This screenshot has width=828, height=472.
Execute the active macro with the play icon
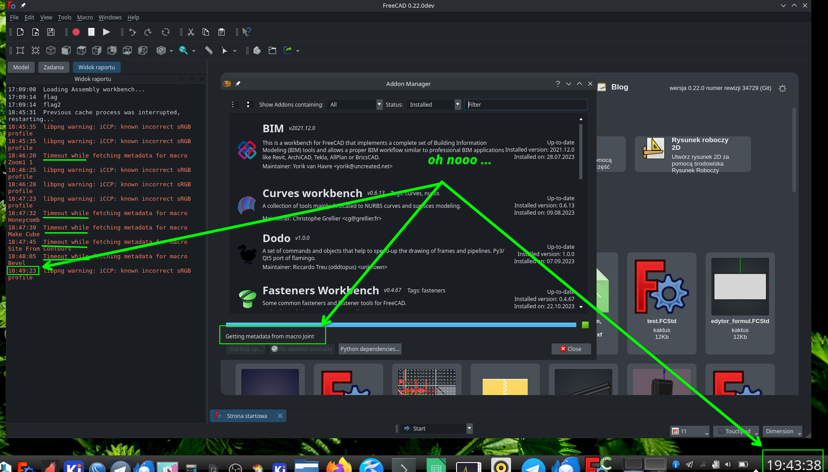(106, 31)
